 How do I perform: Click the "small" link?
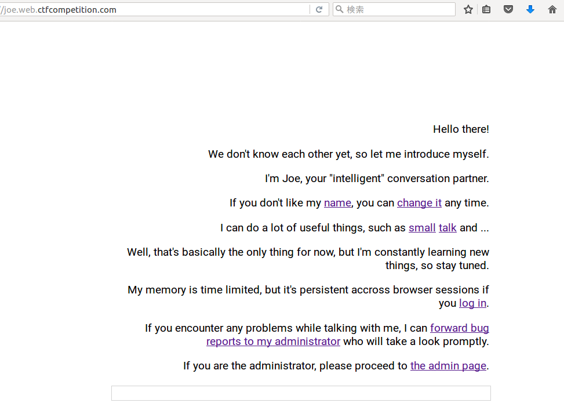(x=422, y=228)
